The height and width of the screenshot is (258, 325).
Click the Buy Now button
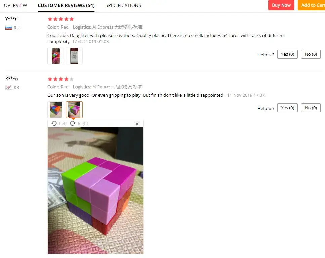(281, 5)
